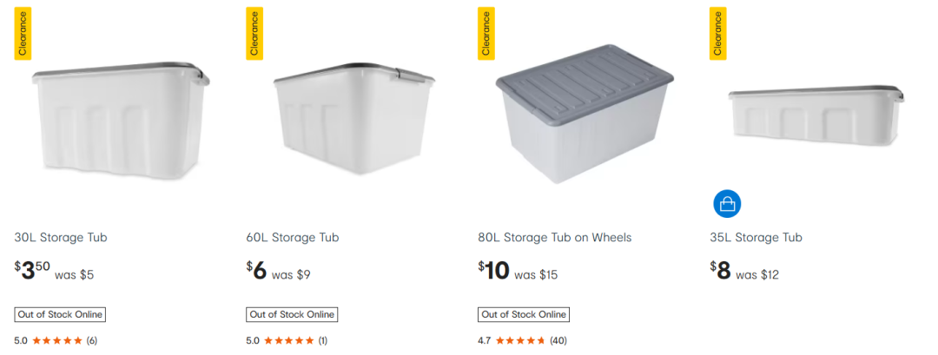Click the $3.50 price of 30L tub

pyautogui.click(x=32, y=271)
